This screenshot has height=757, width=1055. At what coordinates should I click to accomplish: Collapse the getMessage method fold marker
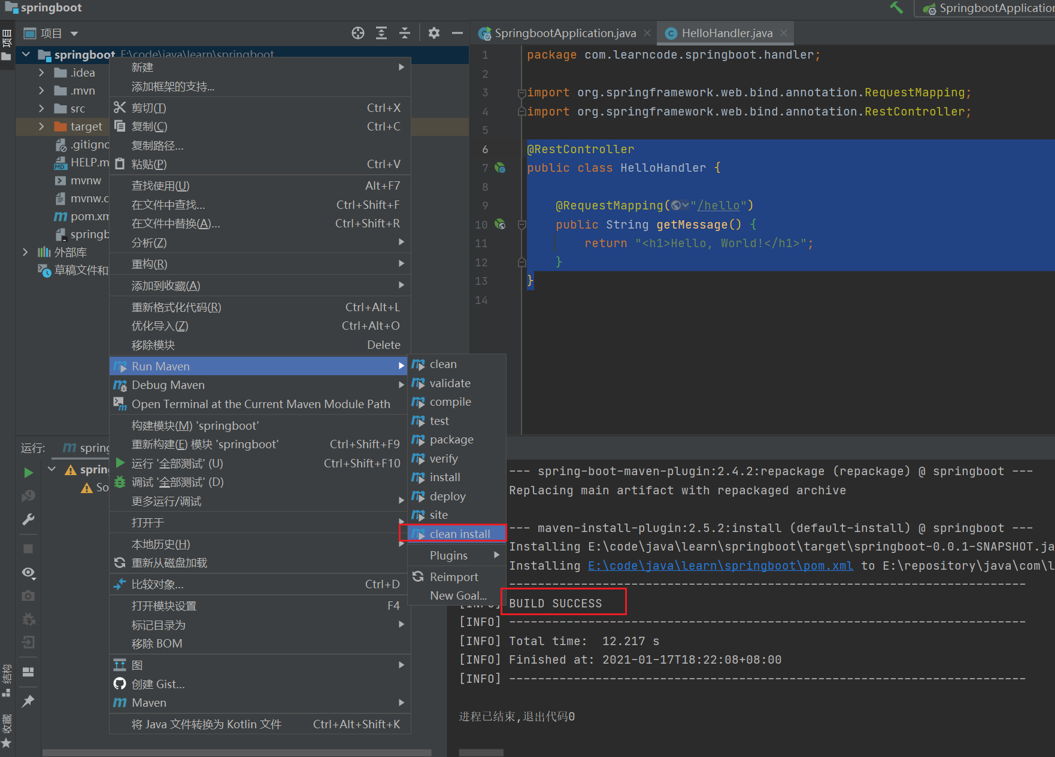tap(522, 225)
